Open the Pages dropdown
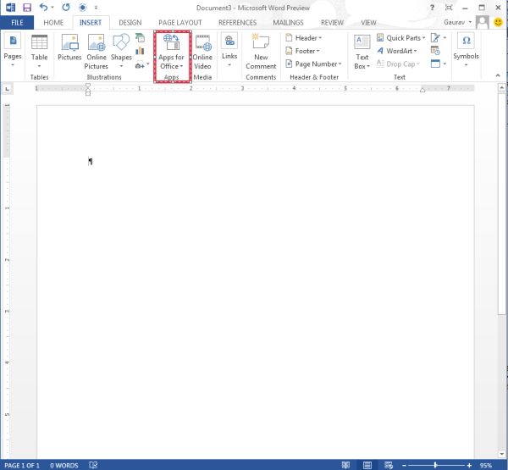The image size is (508, 470). click(x=13, y=50)
